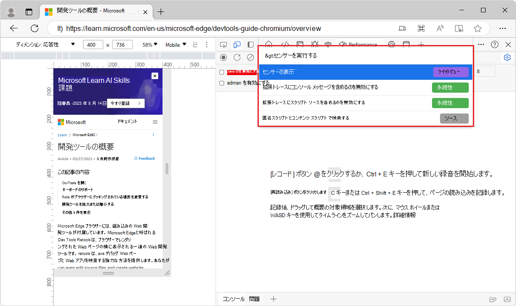Expand the drawer with the bottom-right icon
This screenshot has height=306, width=516.
507,299
